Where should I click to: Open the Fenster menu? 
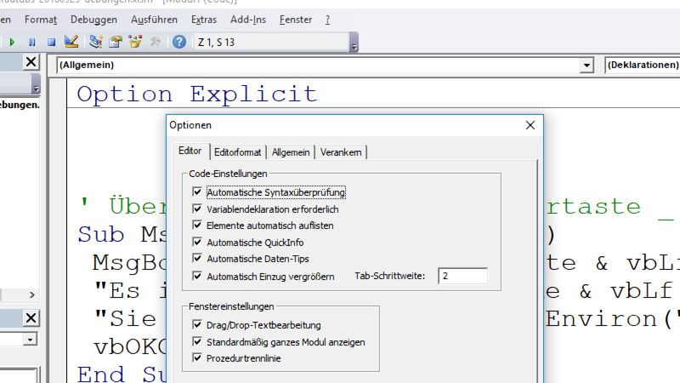coord(296,20)
